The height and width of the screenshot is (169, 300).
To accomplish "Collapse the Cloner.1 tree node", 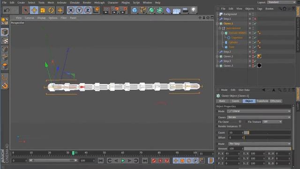I will click(x=217, y=23).
